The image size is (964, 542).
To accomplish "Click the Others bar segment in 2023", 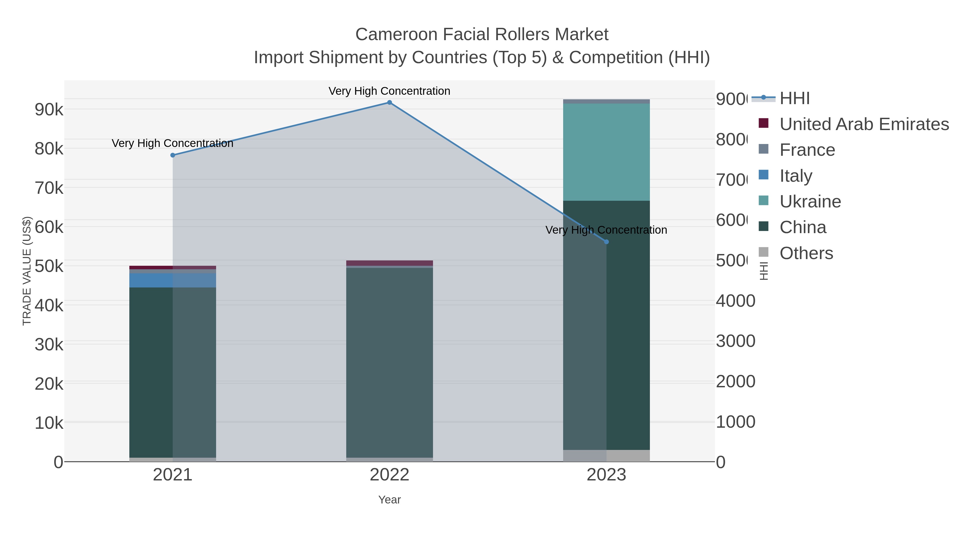I will click(607, 456).
